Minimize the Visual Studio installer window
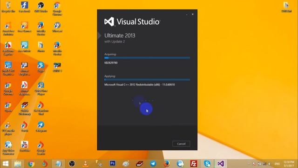 tap(187, 14)
